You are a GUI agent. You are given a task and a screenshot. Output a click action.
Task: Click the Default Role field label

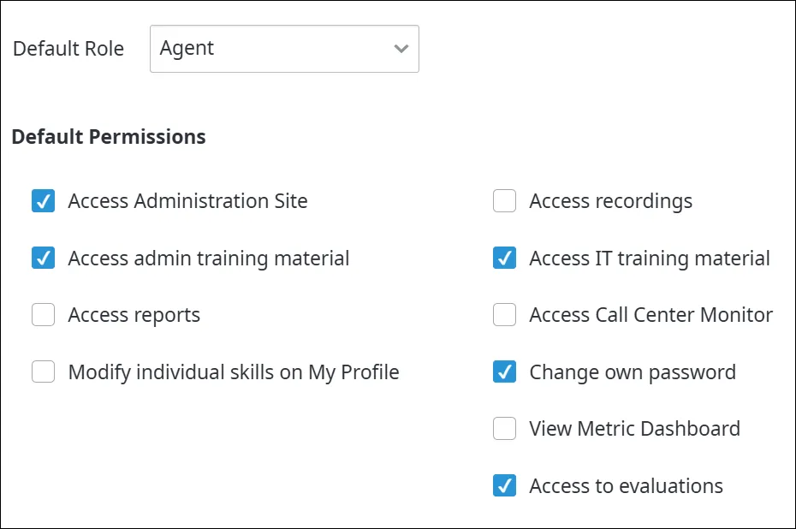[68, 49]
